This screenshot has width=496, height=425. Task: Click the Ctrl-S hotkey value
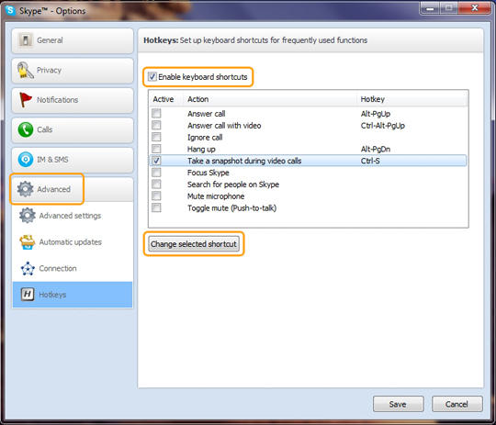click(370, 161)
